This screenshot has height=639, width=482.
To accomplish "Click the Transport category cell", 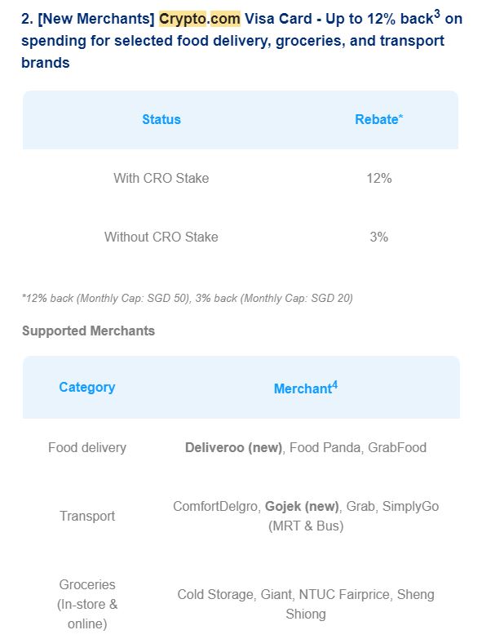I will click(87, 516).
